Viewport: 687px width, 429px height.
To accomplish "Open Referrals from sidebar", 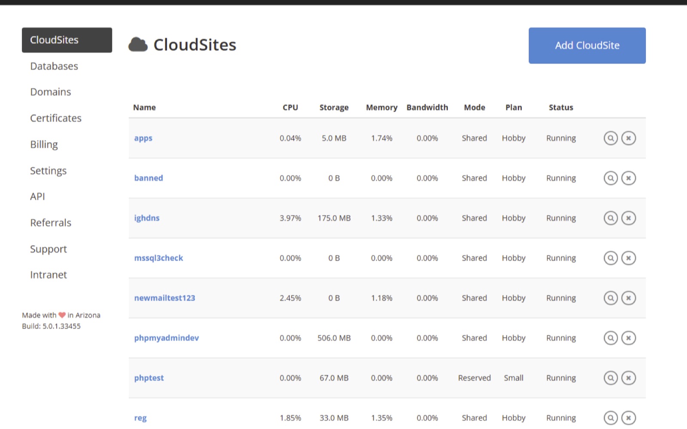I will pos(51,223).
